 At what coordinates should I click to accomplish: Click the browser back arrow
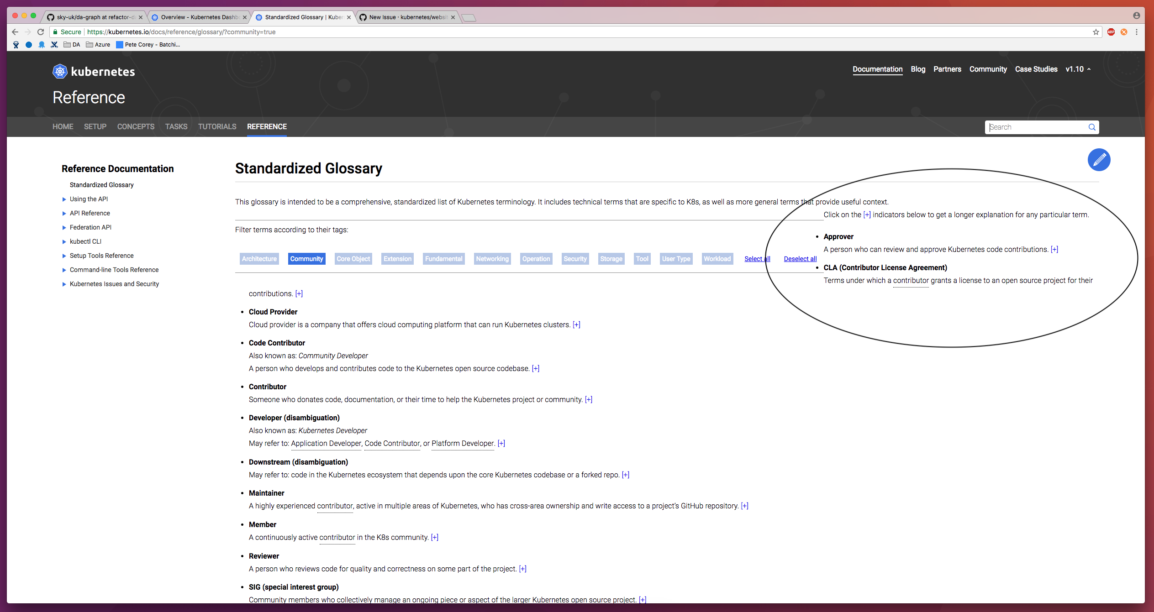(x=15, y=32)
